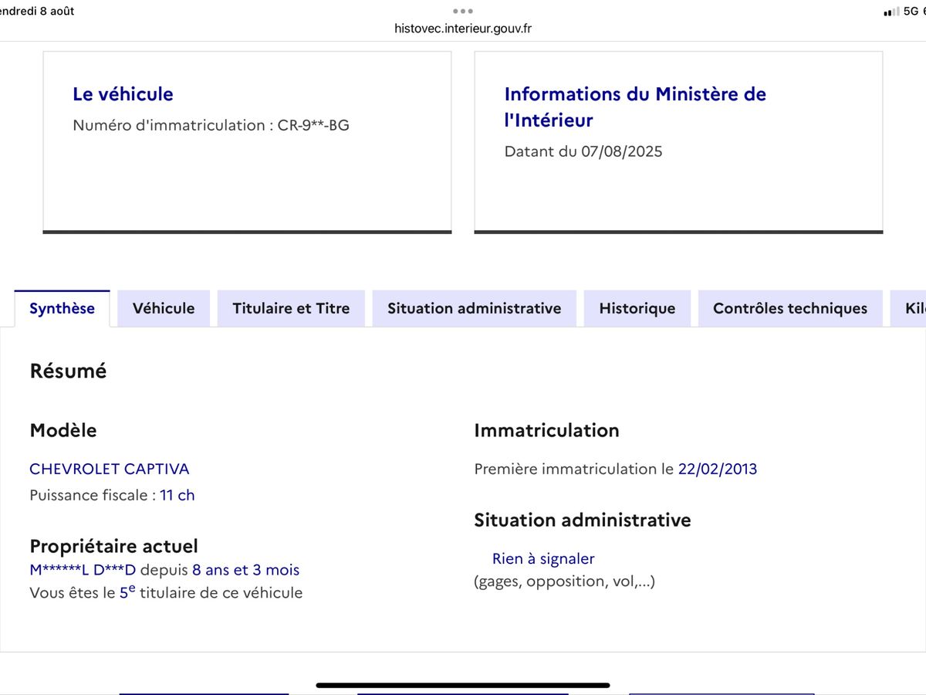Open the Contrôles techniques tab

[790, 308]
